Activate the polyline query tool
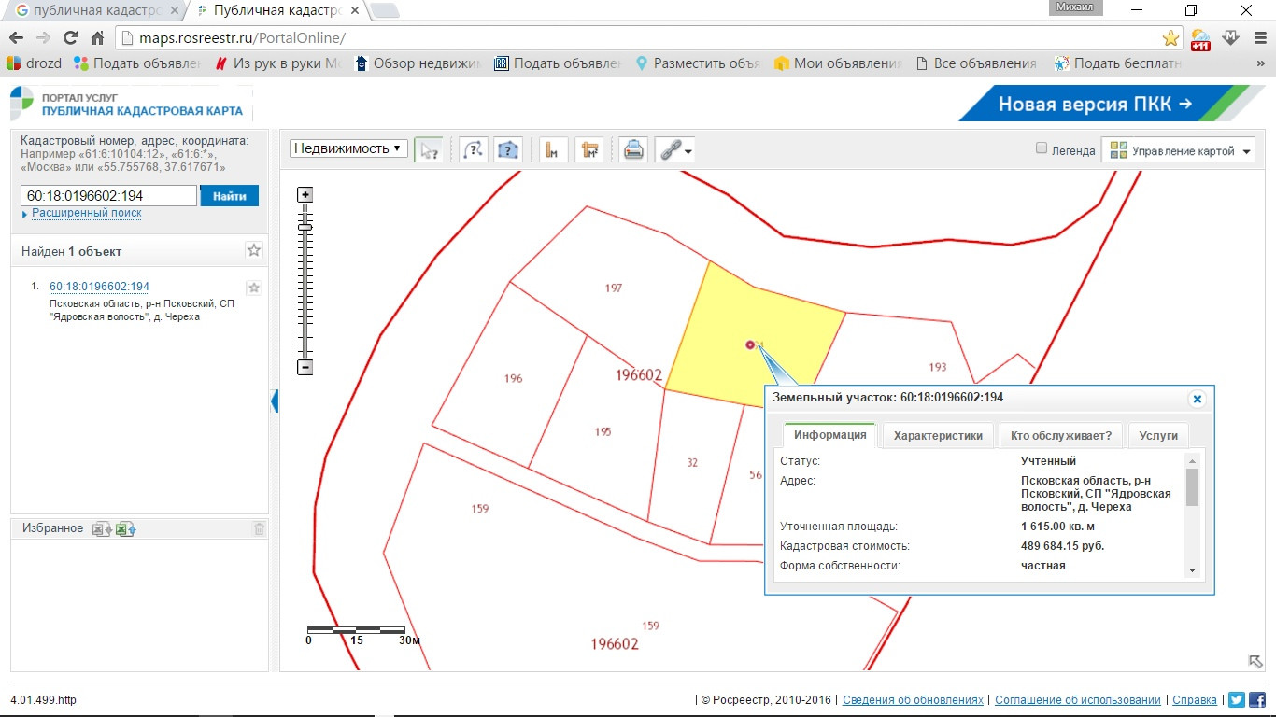1276x717 pixels. coord(474,149)
